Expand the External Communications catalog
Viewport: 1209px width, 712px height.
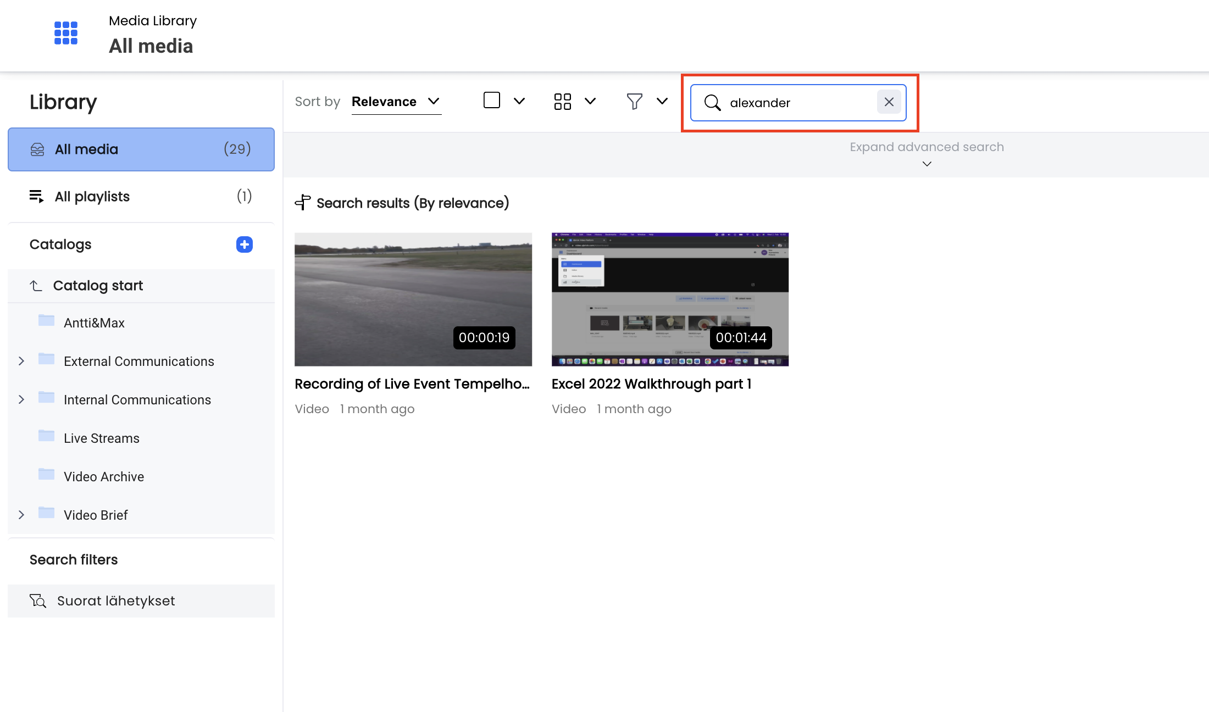[21, 361]
